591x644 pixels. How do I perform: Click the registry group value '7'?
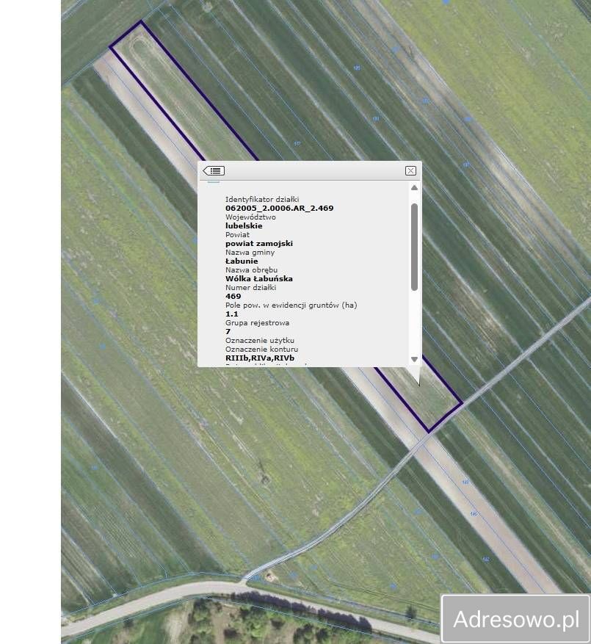(228, 332)
